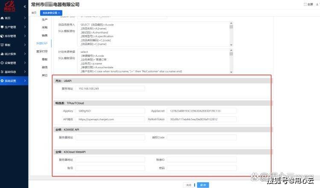
Task: Click the 货品信息导入 SQL template text area
Action: pyautogui.click(x=155, y=34)
